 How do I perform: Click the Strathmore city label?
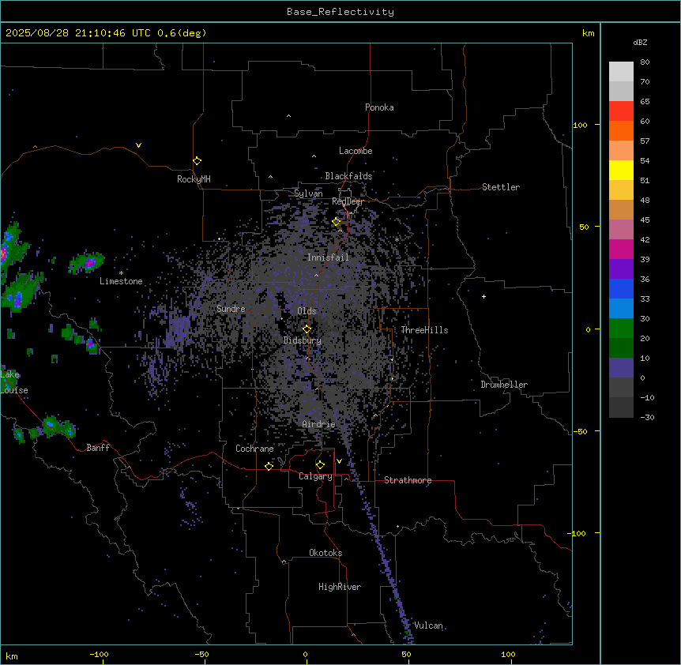[x=408, y=480]
